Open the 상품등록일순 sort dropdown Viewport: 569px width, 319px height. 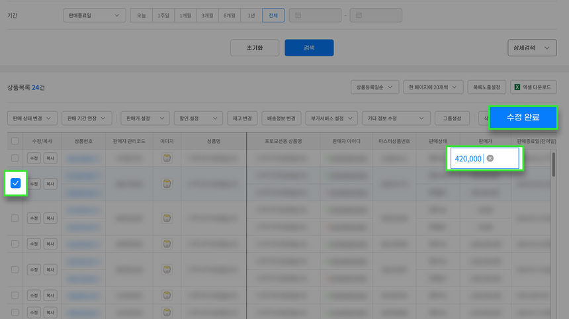[x=374, y=87]
